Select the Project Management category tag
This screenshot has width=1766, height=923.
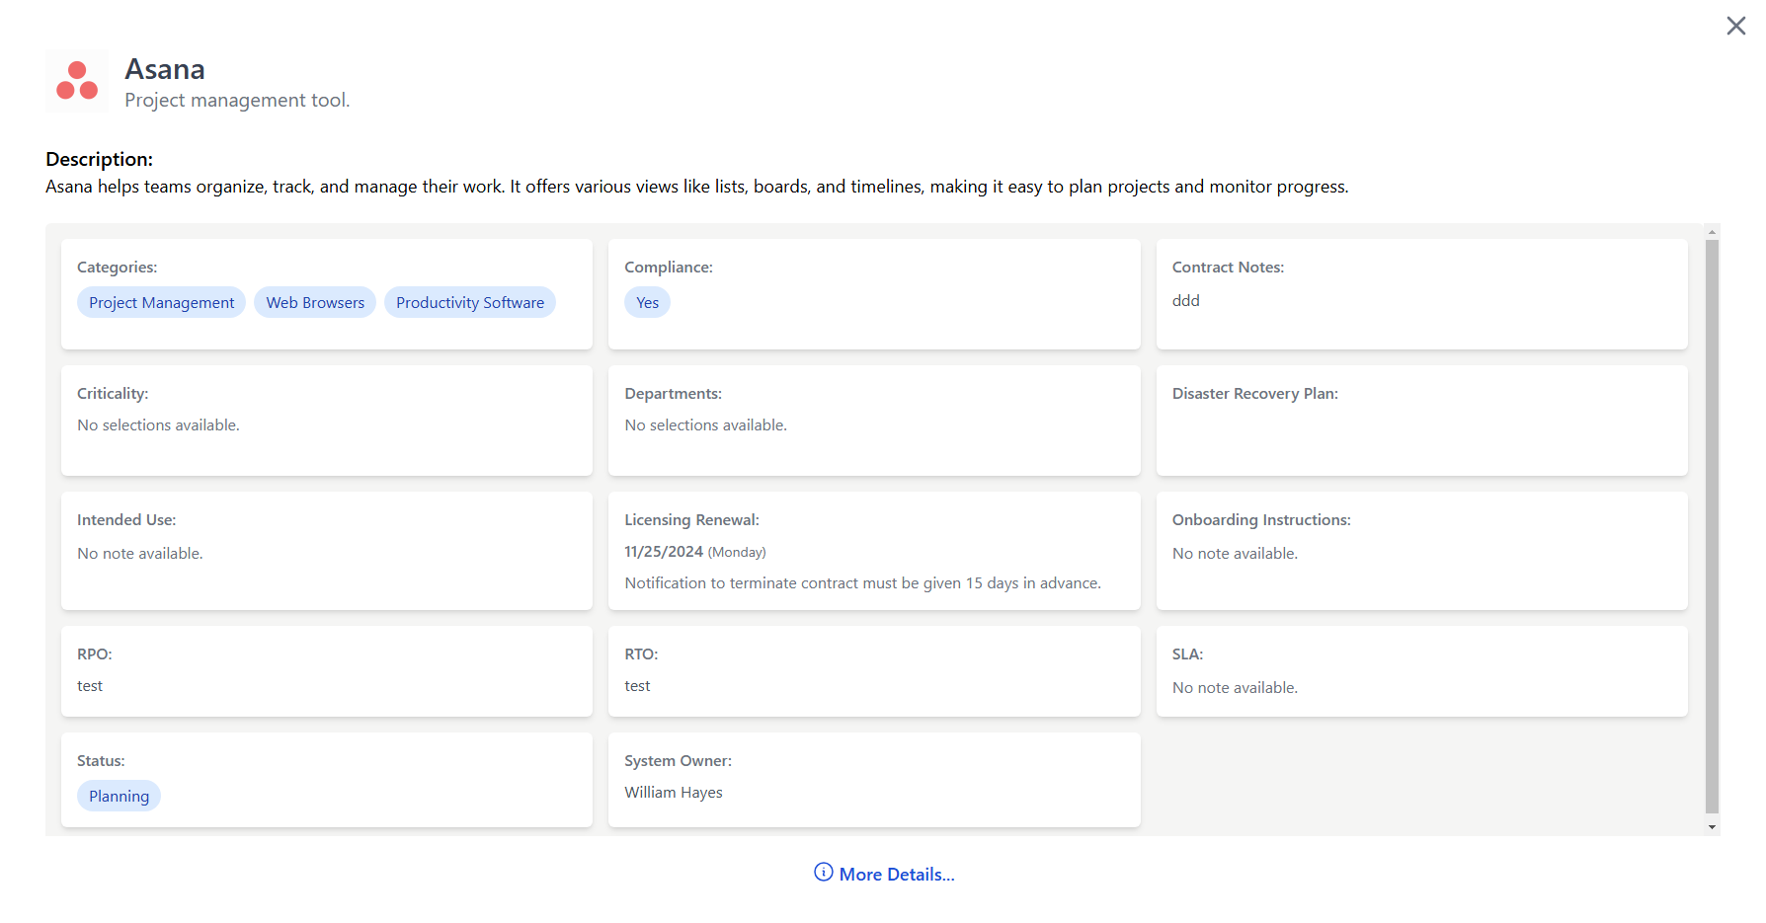coord(161,303)
